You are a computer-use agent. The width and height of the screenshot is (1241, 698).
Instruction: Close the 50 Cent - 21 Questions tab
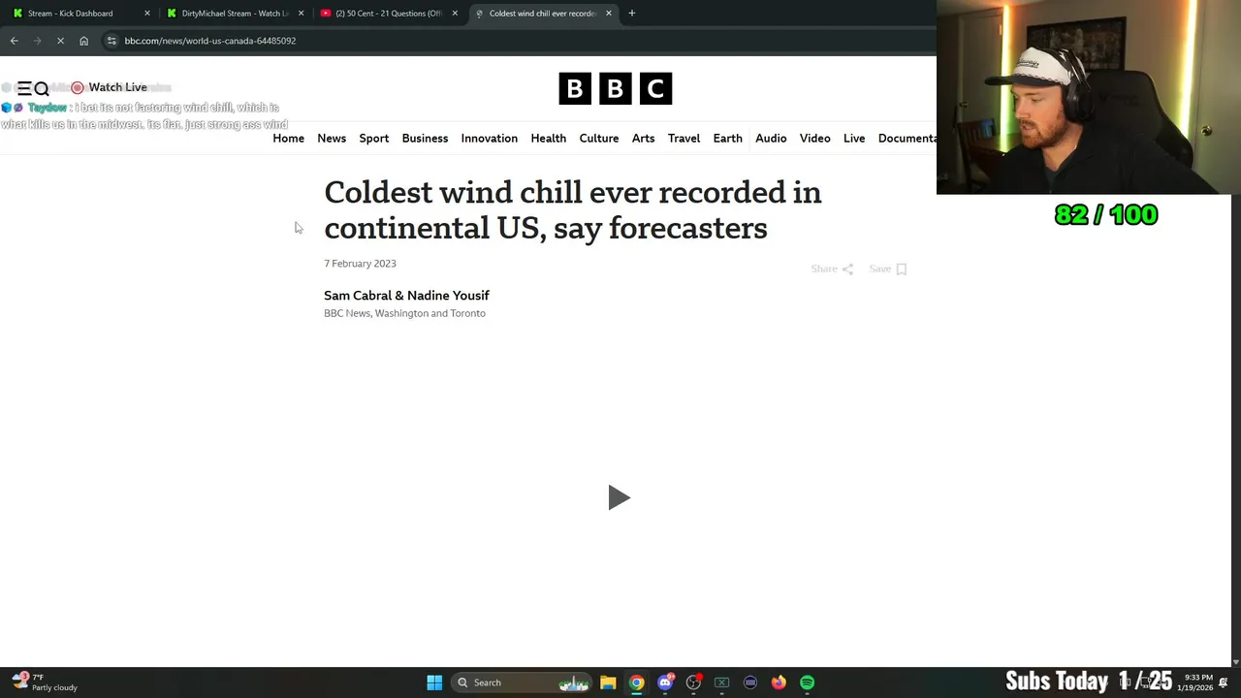tap(455, 14)
